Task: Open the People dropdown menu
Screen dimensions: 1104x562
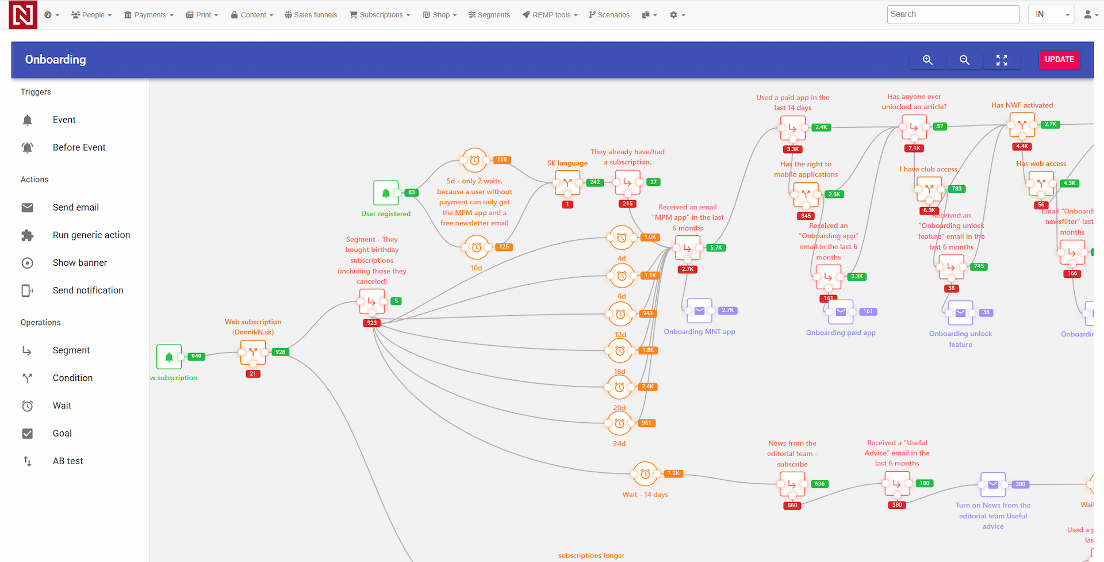Action: [x=91, y=15]
